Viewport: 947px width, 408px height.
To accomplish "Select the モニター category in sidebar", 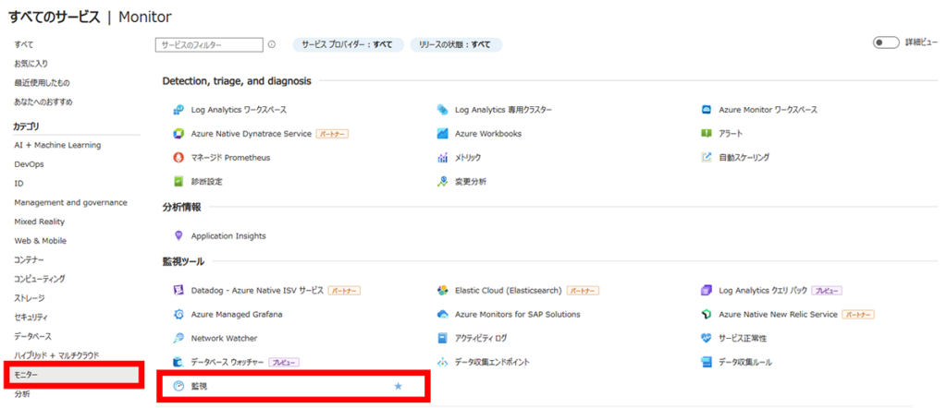I will [x=74, y=375].
